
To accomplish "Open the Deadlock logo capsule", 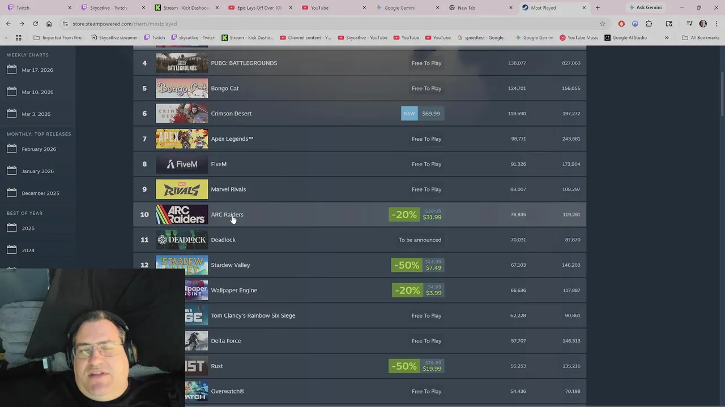I will click(182, 240).
